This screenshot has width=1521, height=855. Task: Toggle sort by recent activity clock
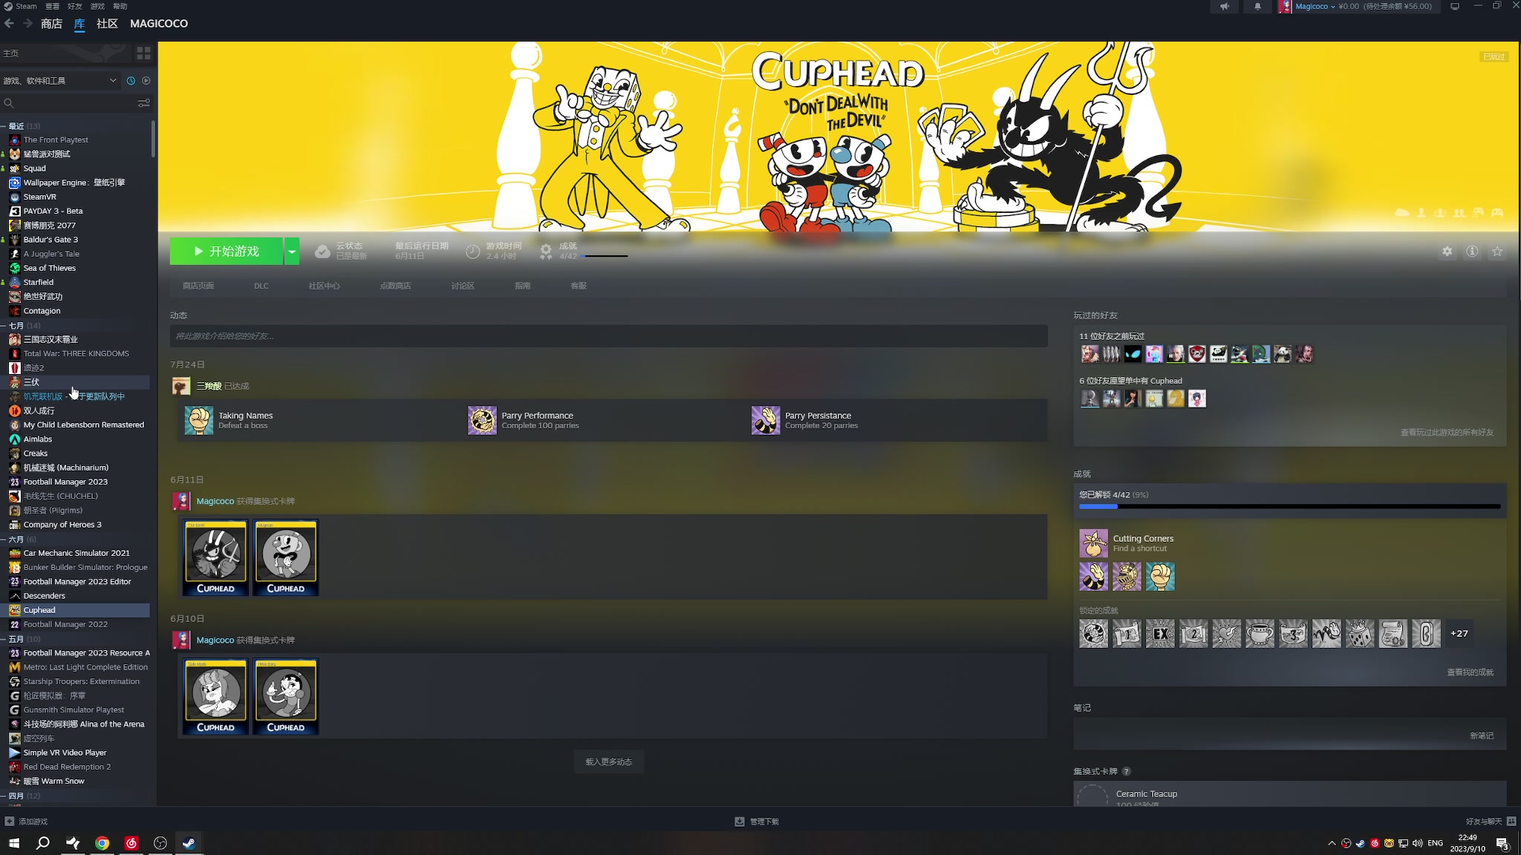coord(131,81)
